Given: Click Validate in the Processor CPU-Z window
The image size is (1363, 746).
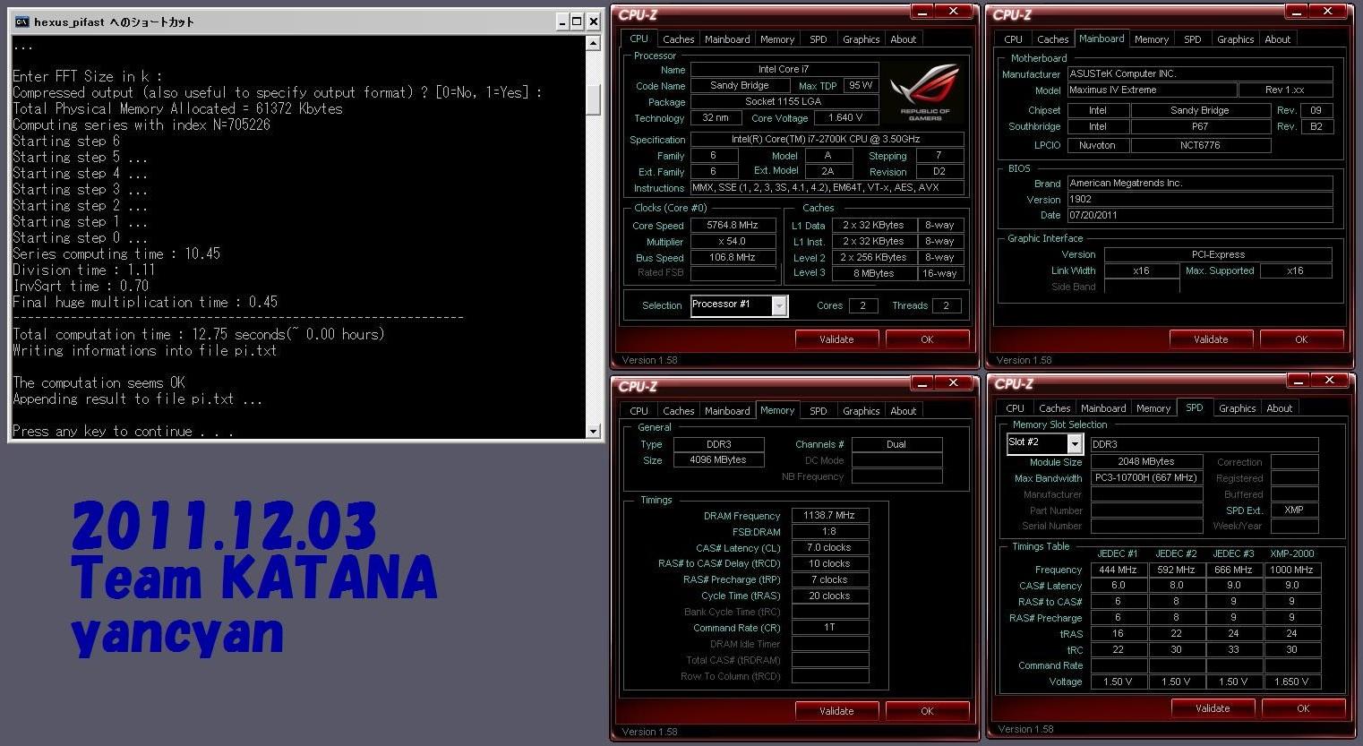Looking at the screenshot, I should tap(836, 339).
